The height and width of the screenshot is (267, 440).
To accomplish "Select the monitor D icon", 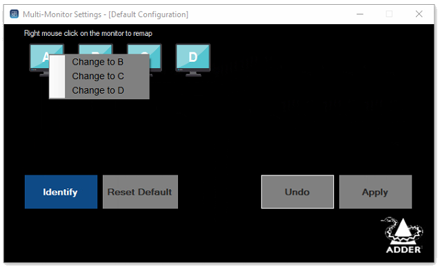I will pyautogui.click(x=193, y=60).
